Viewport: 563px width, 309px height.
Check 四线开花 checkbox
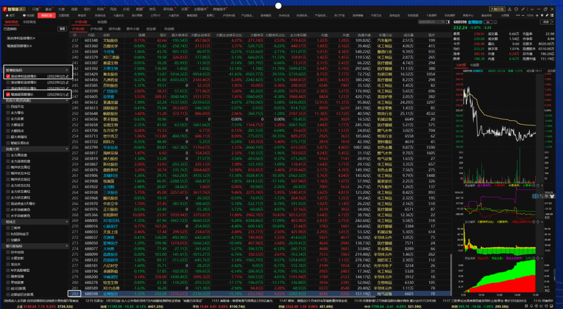(8, 107)
